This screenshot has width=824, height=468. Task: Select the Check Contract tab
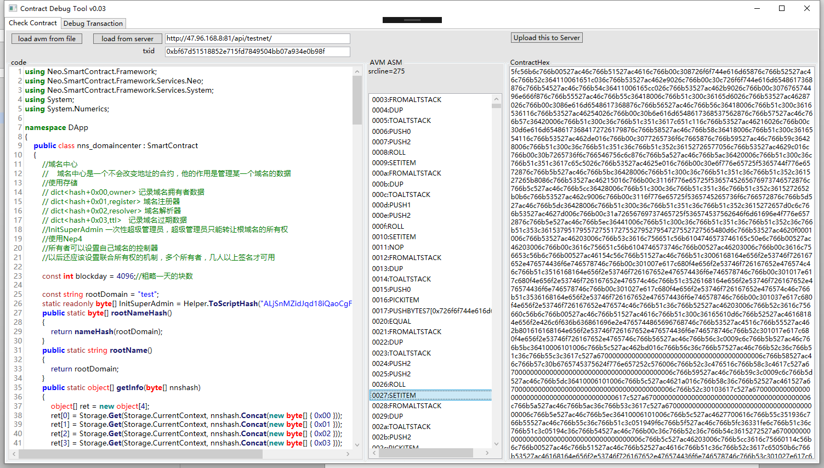click(x=32, y=23)
